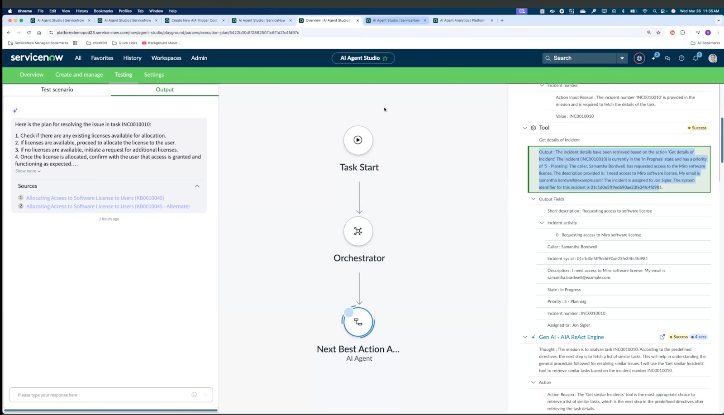Open the macOS Wi-Fi status icon

click(645, 11)
